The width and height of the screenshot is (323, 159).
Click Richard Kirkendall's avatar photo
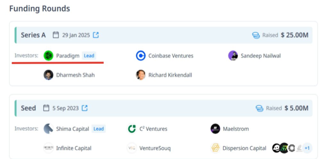[x=141, y=75]
